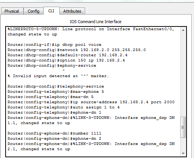194x158 pixels.
Task: Click the '2.1, changed state to up' line
Action: point(39,149)
